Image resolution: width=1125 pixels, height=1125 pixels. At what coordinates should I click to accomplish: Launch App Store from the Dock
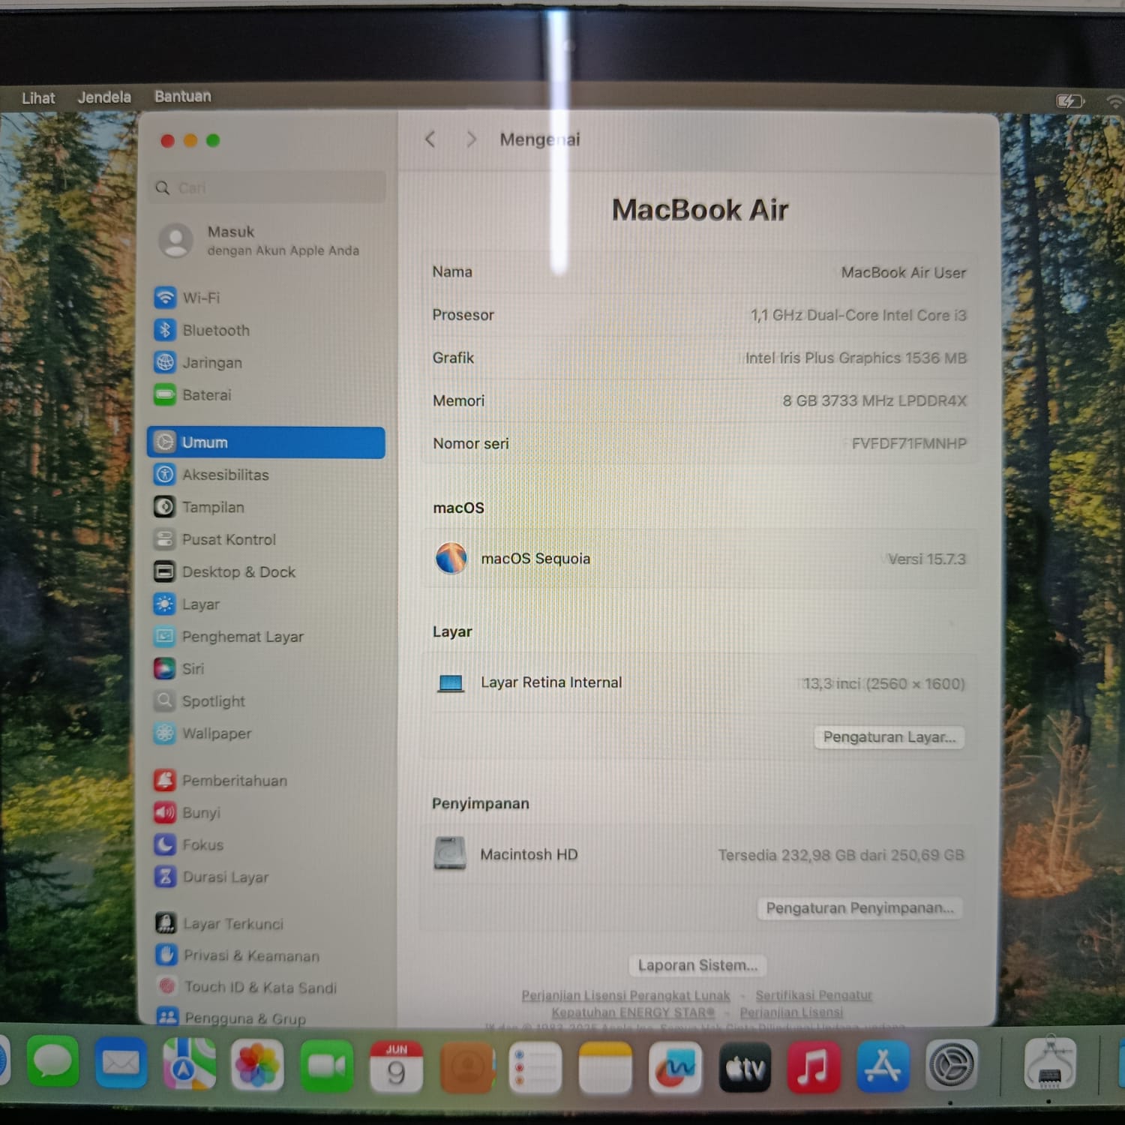(882, 1066)
